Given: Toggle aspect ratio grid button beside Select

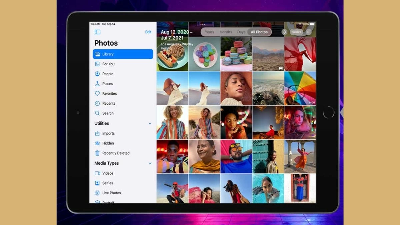Looking at the screenshot, I should (284, 32).
